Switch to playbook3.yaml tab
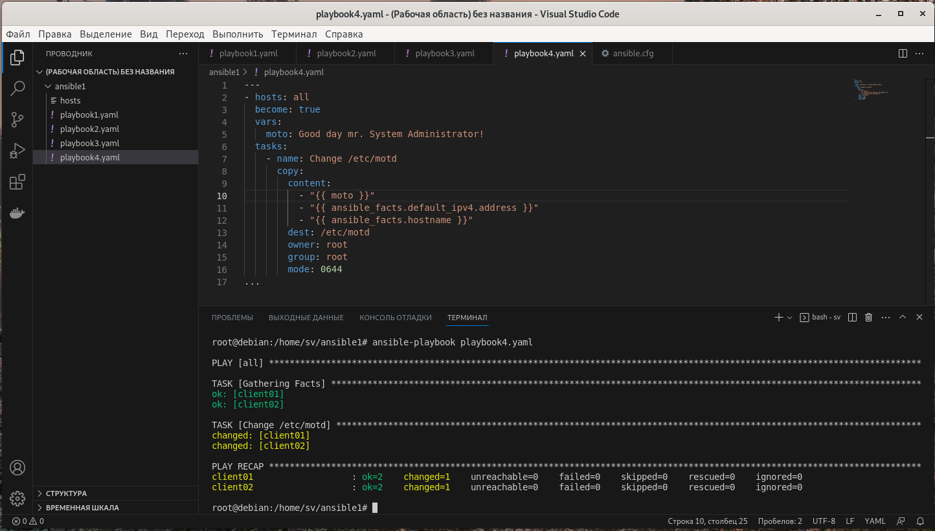Image resolution: width=935 pixels, height=531 pixels. click(x=444, y=54)
